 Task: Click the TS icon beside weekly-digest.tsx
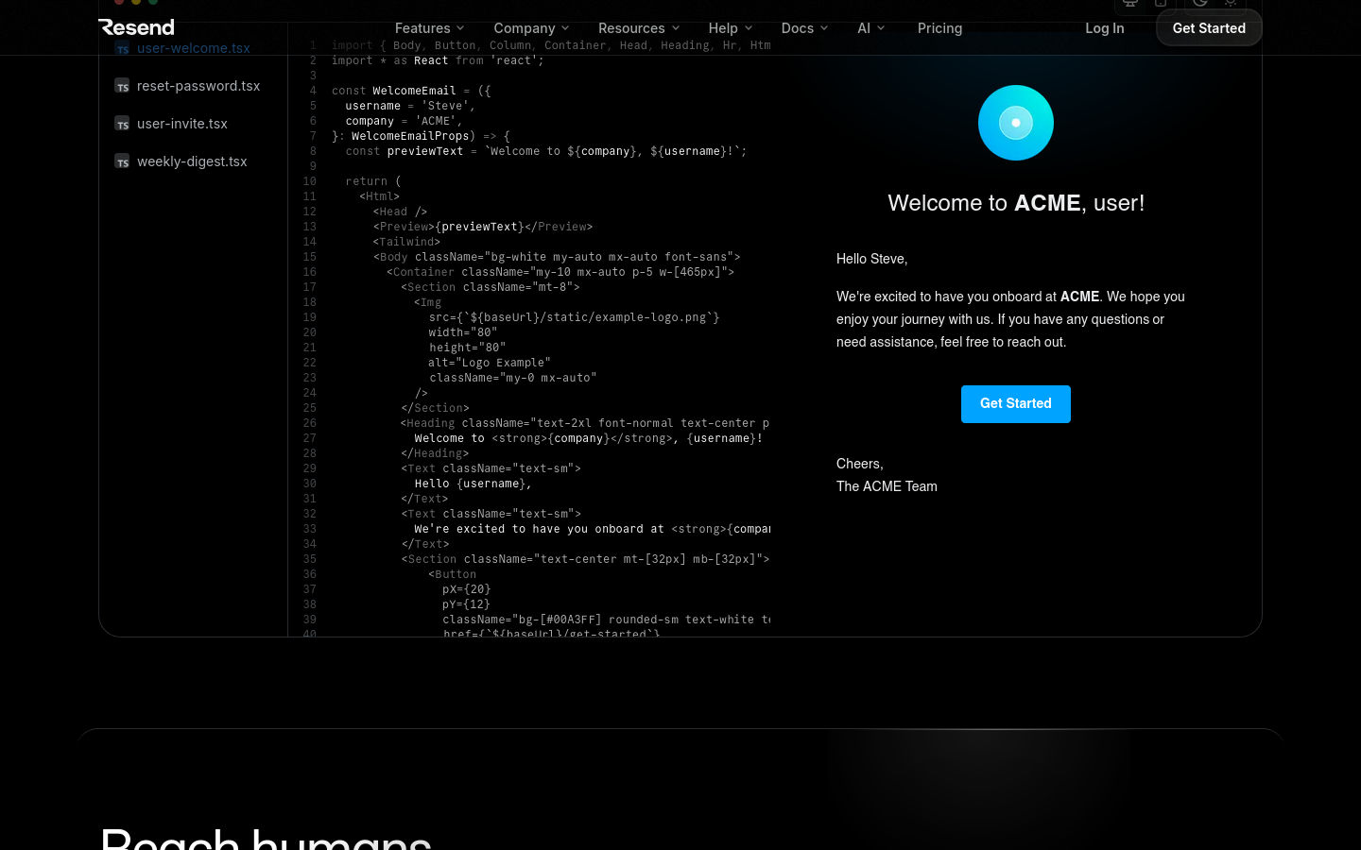[123, 161]
